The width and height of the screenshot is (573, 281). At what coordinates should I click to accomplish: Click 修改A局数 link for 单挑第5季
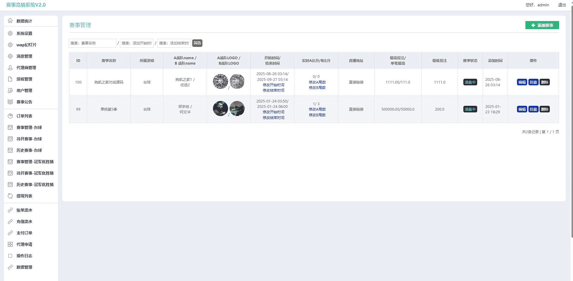pos(317,109)
